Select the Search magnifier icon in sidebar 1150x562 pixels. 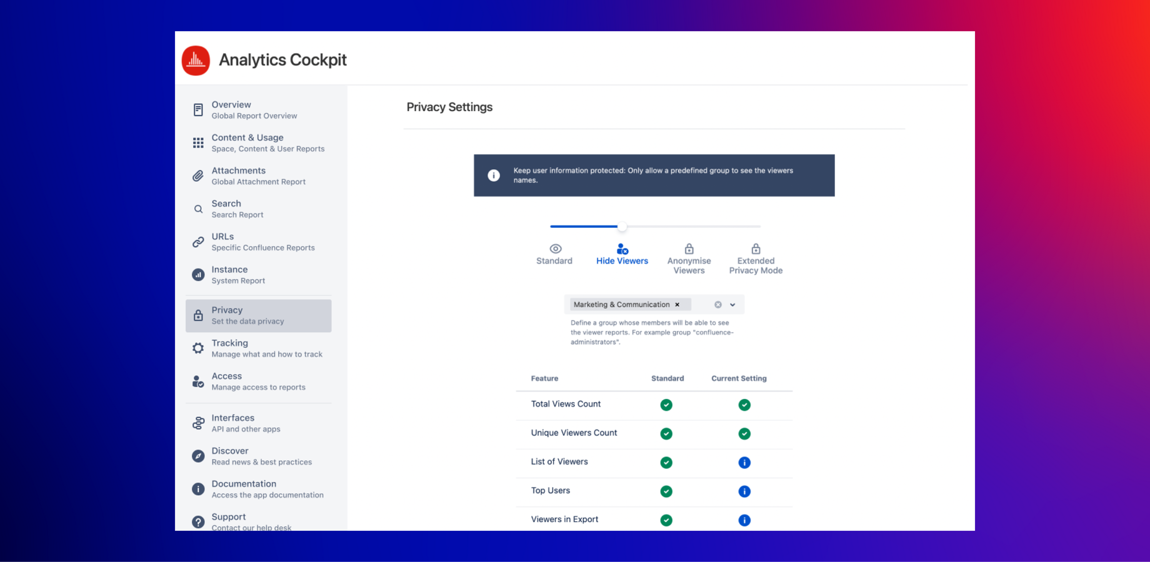[197, 209]
